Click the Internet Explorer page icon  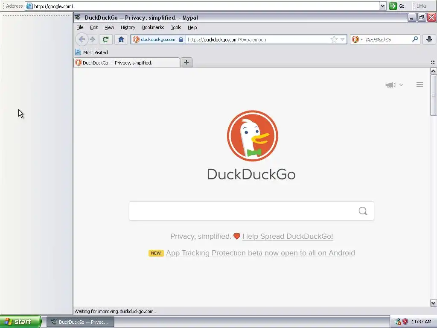pos(29,6)
